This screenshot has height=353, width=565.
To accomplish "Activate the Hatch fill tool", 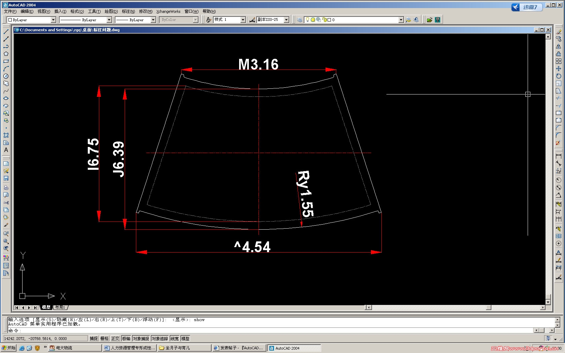I will point(6,135).
